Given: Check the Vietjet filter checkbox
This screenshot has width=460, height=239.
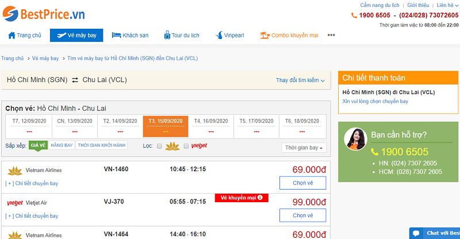Looking at the screenshot, I should click(x=186, y=146).
